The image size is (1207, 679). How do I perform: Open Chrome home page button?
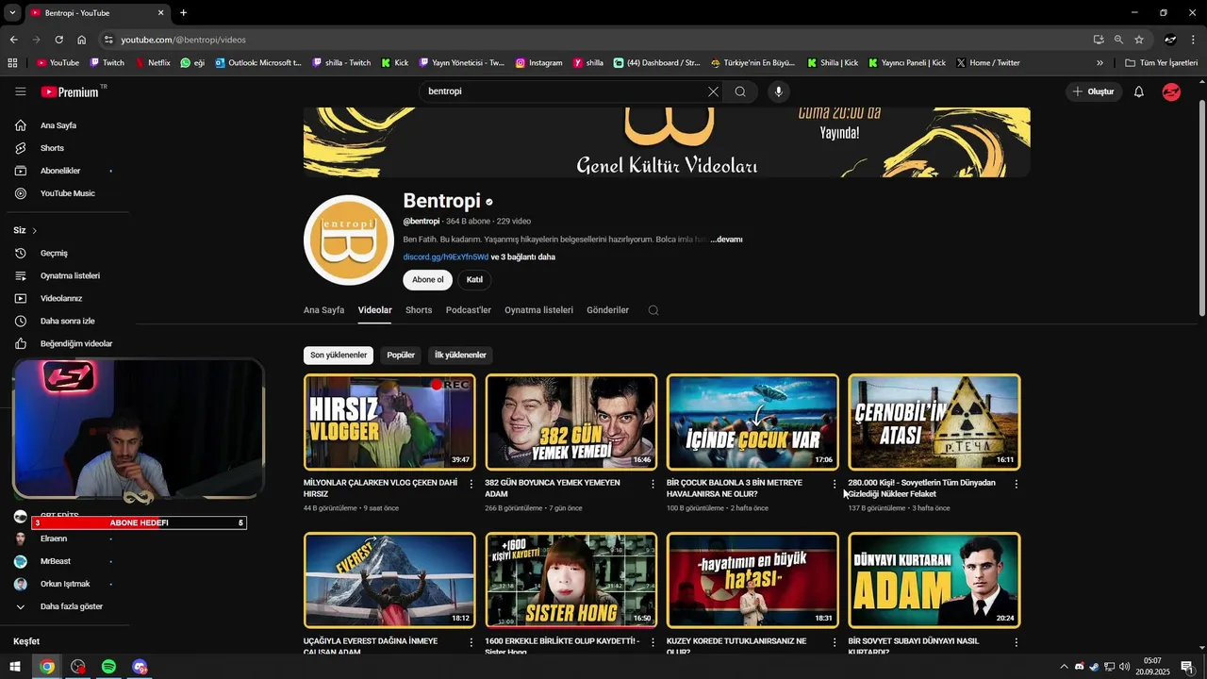click(82, 40)
